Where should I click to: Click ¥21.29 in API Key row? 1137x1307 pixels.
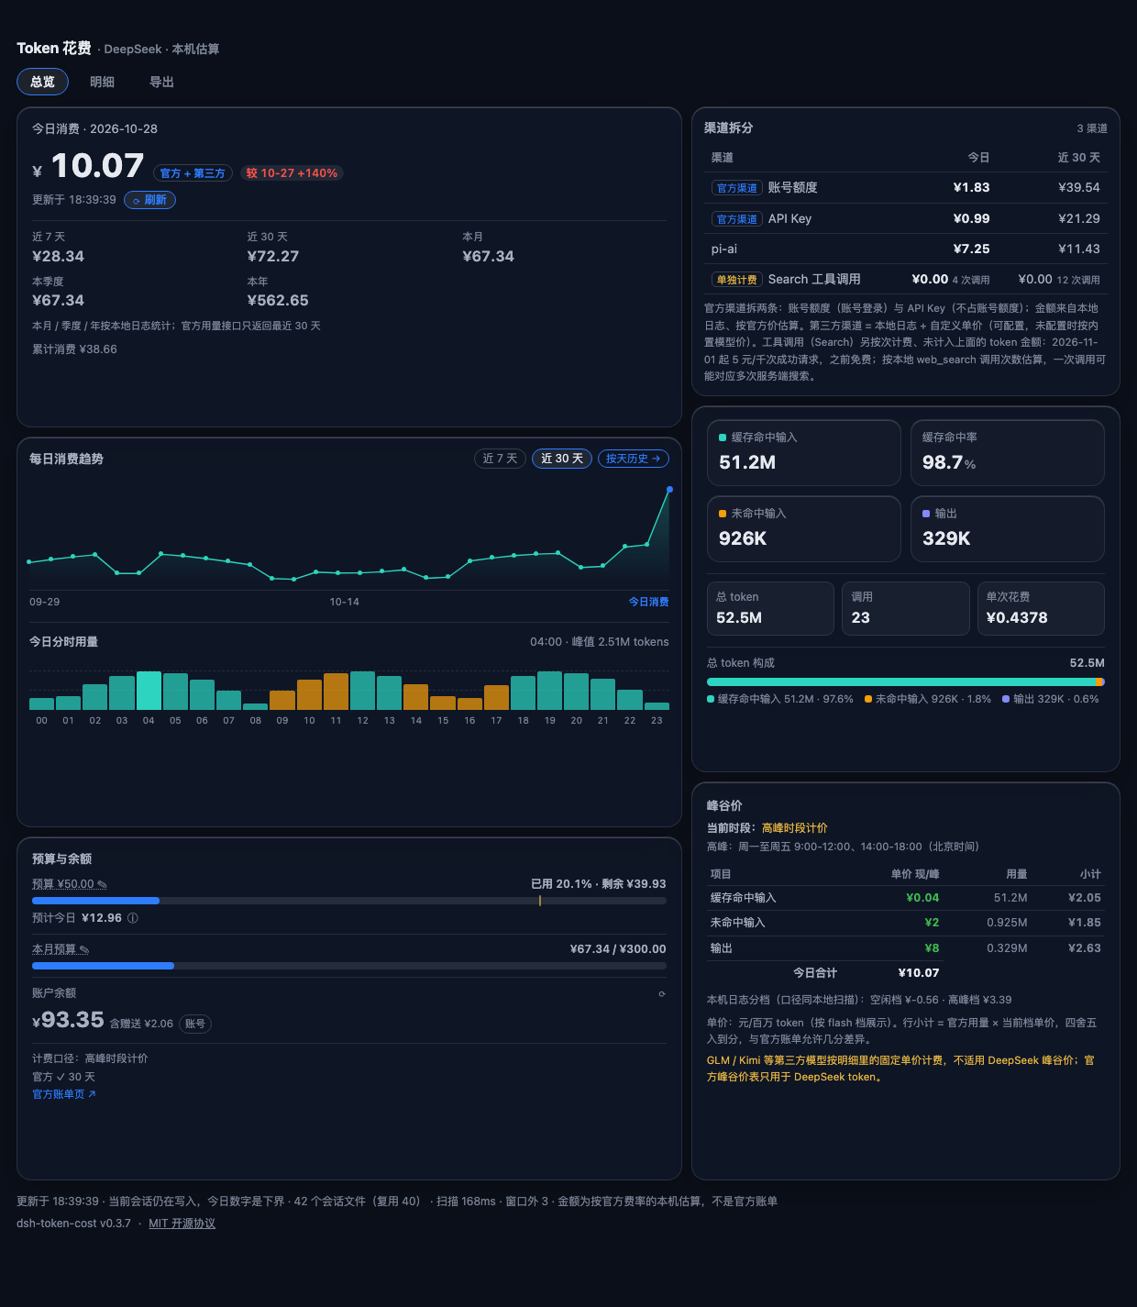coord(1079,219)
